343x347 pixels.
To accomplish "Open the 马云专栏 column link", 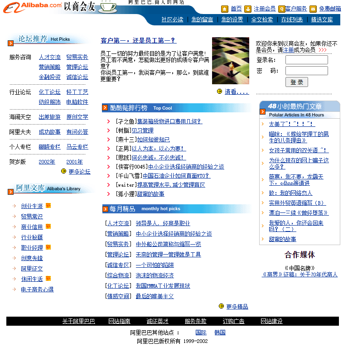I will coord(77,147).
